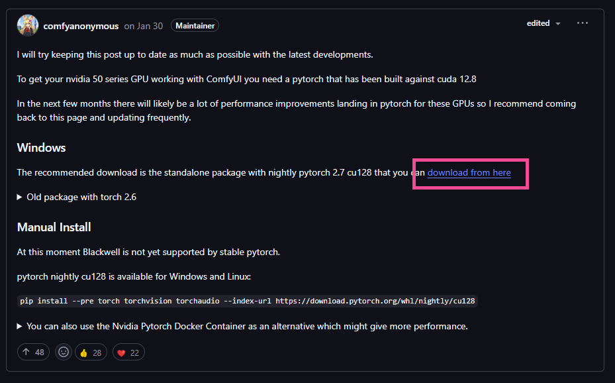The height and width of the screenshot is (383, 615).
Task: Click the Windows section heading
Action: 41,148
